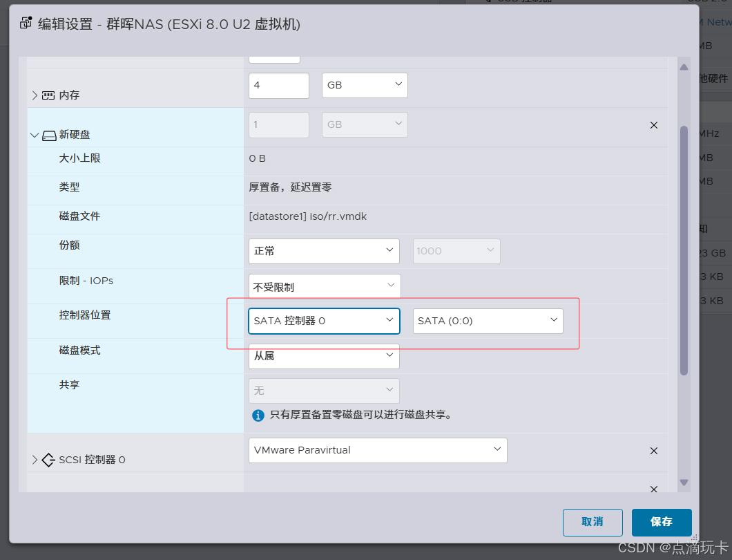Collapse the 新硬盘 section
The image size is (732, 560).
point(35,135)
